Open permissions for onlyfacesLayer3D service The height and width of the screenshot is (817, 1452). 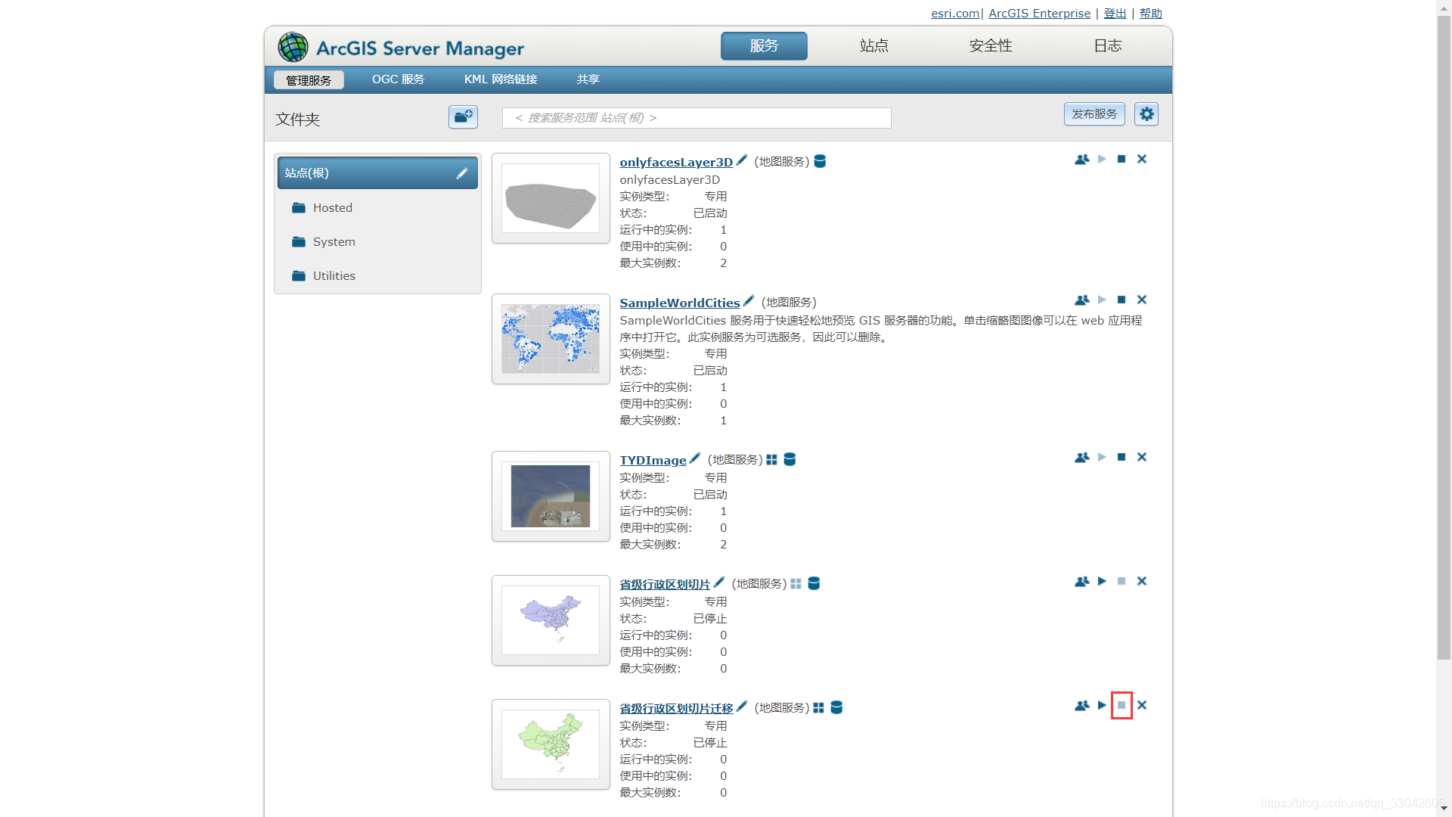tap(1081, 159)
